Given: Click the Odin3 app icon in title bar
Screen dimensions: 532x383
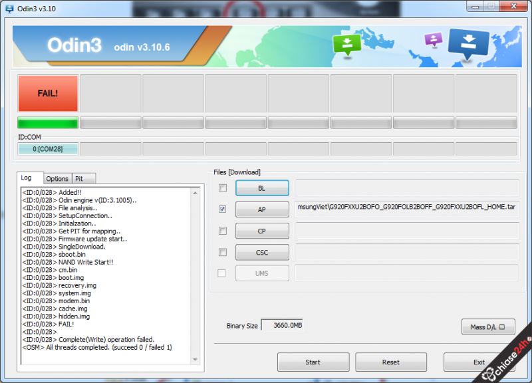Looking at the screenshot, I should (9, 9).
